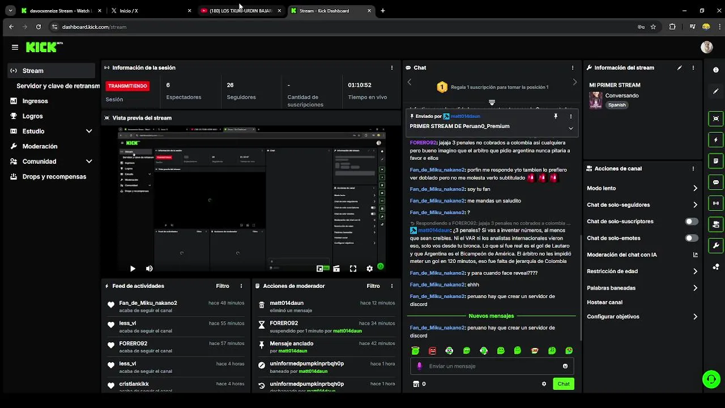The image size is (725, 408).
Task: Click the green Chat send button
Action: pyautogui.click(x=563, y=384)
